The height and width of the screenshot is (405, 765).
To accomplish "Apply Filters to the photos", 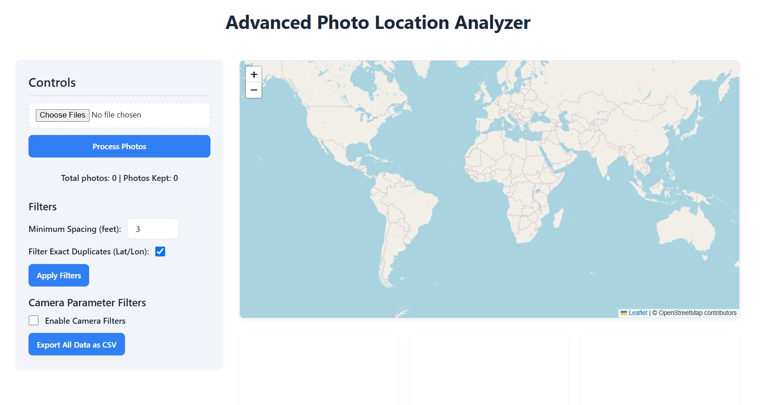I will (x=58, y=275).
